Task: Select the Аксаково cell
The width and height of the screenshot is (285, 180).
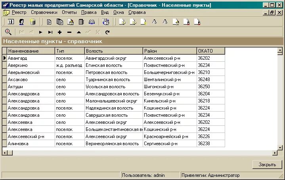Action: click(x=31, y=80)
